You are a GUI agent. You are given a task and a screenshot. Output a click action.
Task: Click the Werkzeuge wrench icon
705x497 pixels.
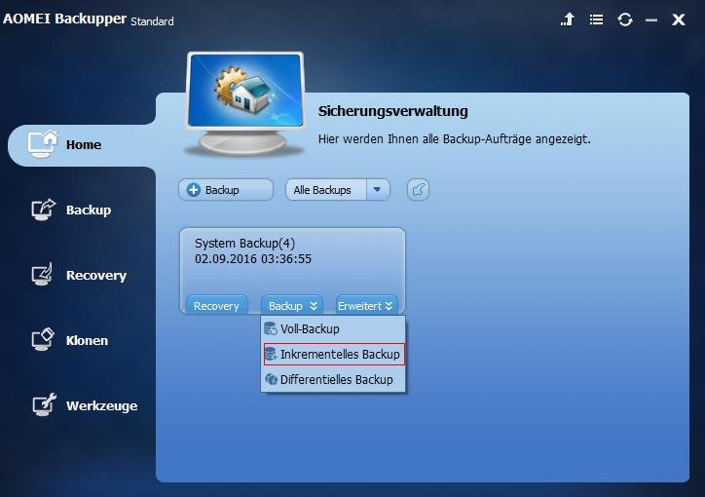click(44, 404)
